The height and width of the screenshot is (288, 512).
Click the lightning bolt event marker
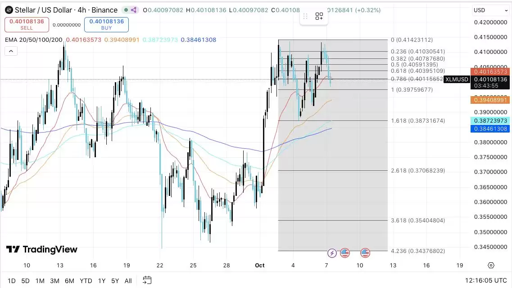332,253
